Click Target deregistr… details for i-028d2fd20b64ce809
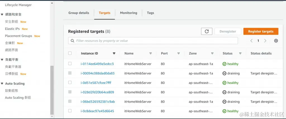Image resolution: width=286 pixels, height=119 pixels. click(264, 92)
